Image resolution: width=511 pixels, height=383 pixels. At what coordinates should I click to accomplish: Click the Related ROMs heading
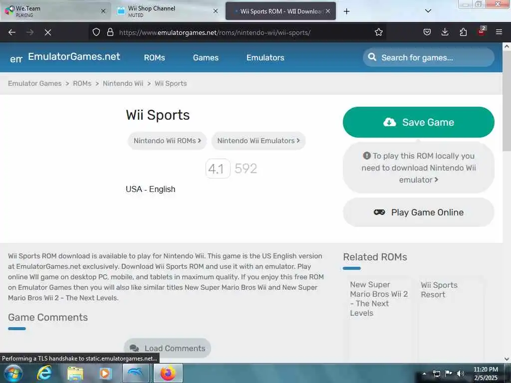click(375, 257)
